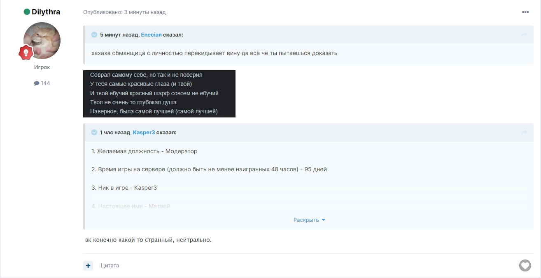Image resolution: width=541 pixels, height=278 pixels.
Task: Click the arrow next to Раскрыть
Action: tap(323, 220)
